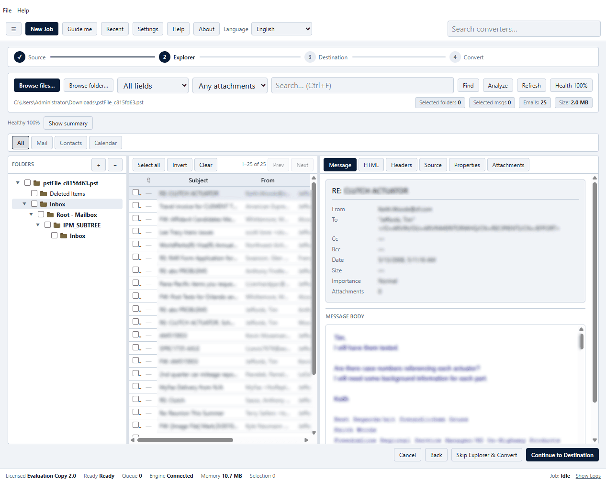Click Show summary button
Screen dimensions: 606x482
(x=68, y=123)
